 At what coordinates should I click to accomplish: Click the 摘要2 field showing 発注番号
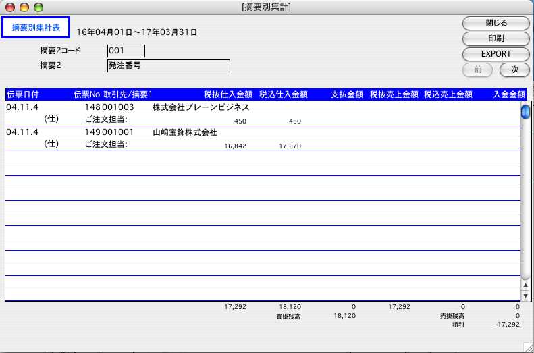[x=168, y=65]
